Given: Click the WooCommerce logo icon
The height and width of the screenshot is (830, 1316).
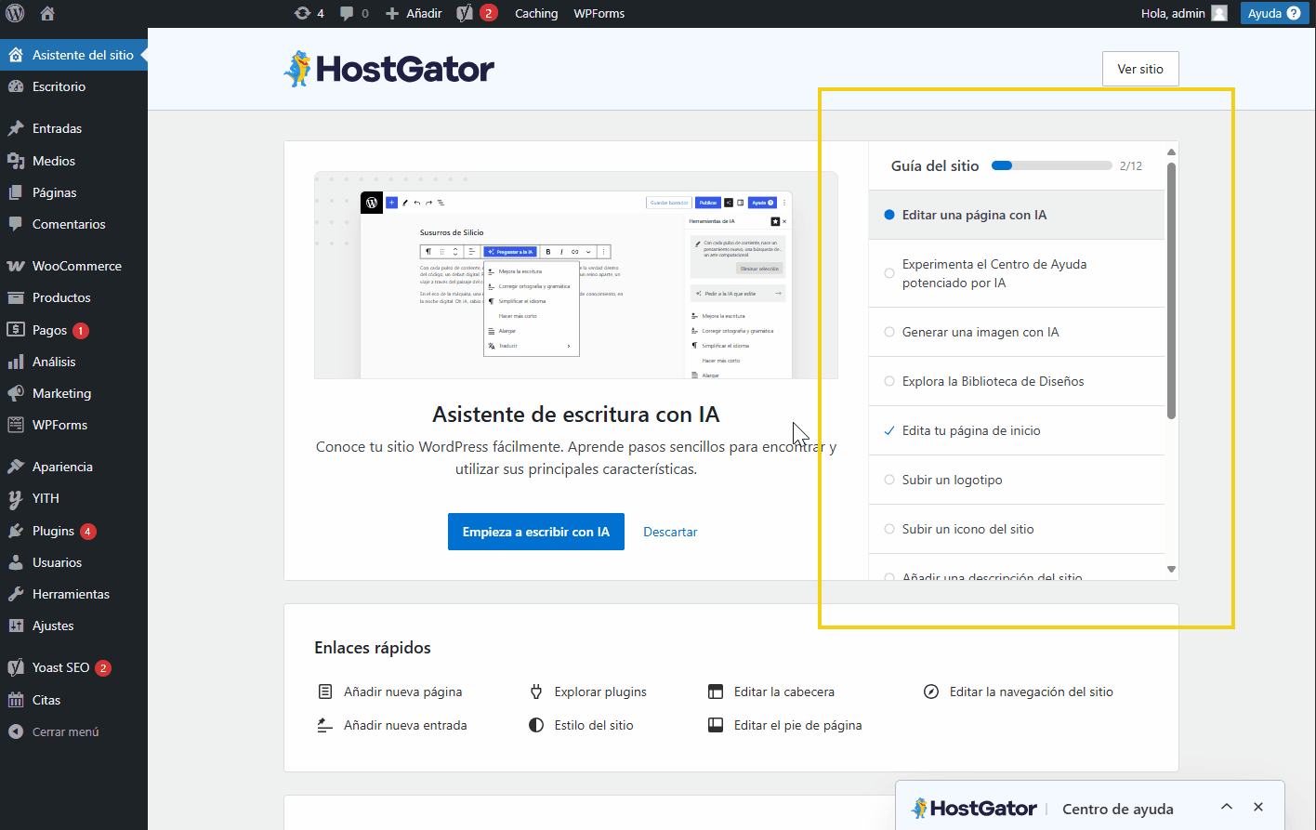Looking at the screenshot, I should pos(16,266).
